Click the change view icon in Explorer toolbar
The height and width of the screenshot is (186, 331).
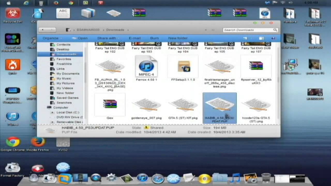coord(245,38)
